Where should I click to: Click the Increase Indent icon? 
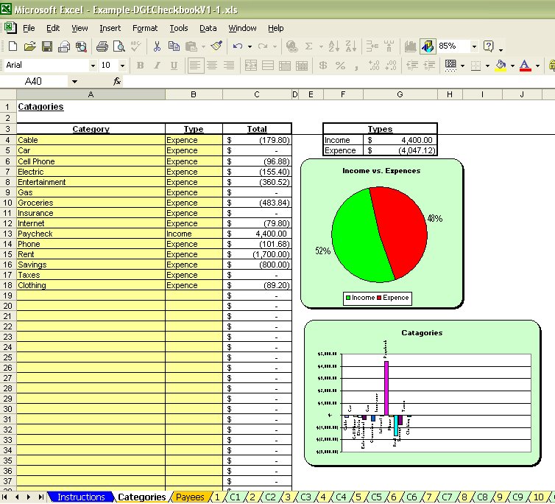point(429,66)
